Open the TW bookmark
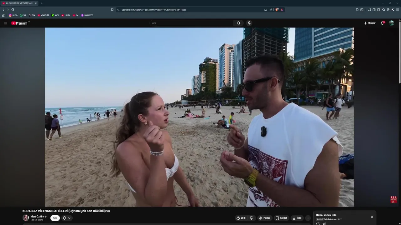Image resolution: width=401 pixels, height=225 pixels. [x=32, y=15]
